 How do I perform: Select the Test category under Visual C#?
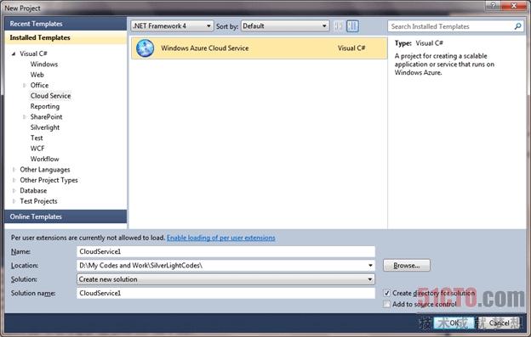[x=37, y=138]
